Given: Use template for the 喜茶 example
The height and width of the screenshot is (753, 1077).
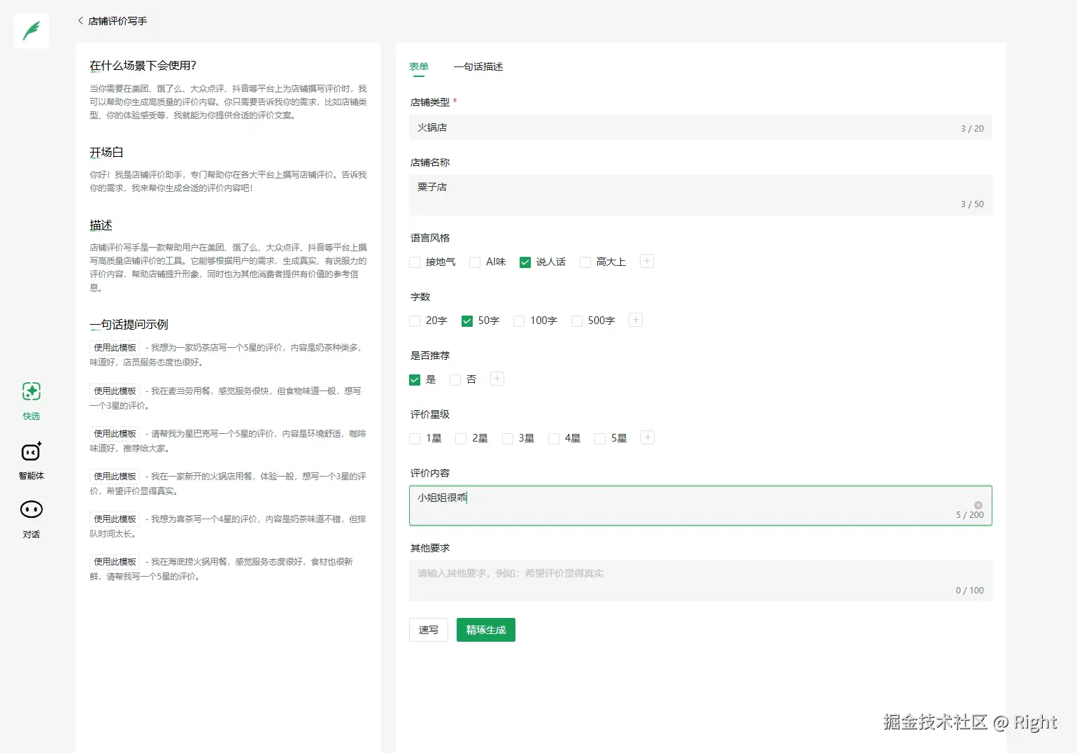Looking at the screenshot, I should click(115, 519).
